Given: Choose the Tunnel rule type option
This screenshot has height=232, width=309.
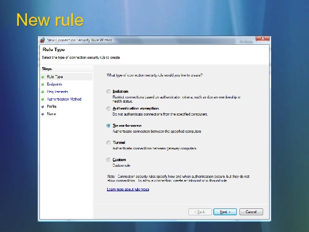Looking at the screenshot, I should [109, 143].
